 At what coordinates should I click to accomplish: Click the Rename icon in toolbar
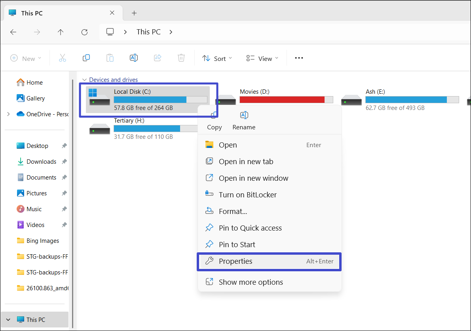134,58
